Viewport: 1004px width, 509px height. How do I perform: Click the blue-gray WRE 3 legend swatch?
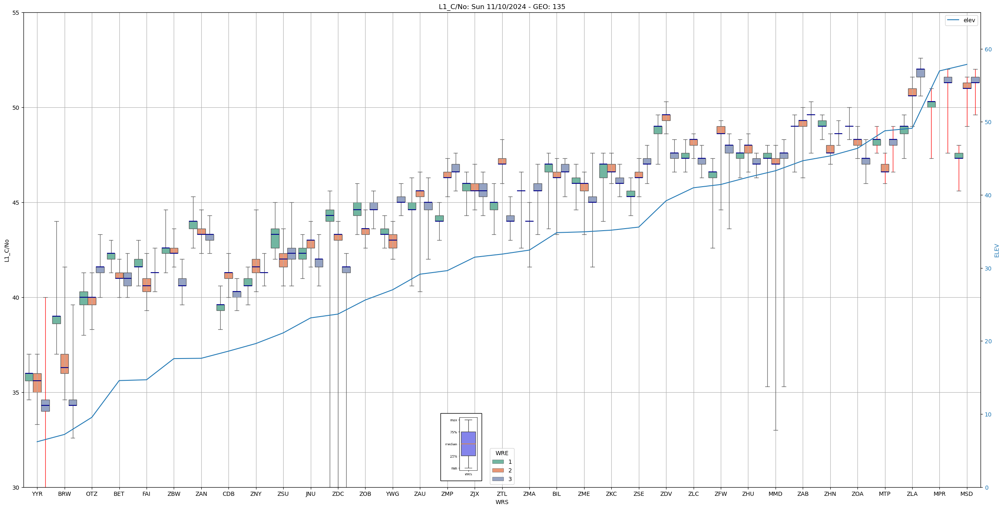coord(498,479)
